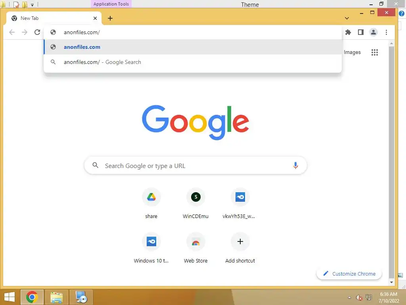Image resolution: width=406 pixels, height=305 pixels.
Task: Close the New Tab tab
Action: (95, 18)
